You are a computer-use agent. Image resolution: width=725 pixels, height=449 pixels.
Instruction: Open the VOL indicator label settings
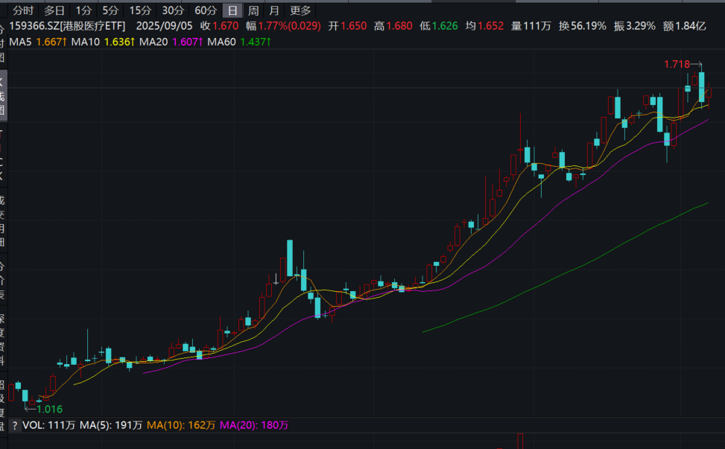34,425
